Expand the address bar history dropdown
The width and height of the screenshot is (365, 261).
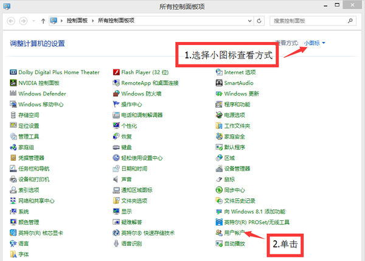point(250,21)
